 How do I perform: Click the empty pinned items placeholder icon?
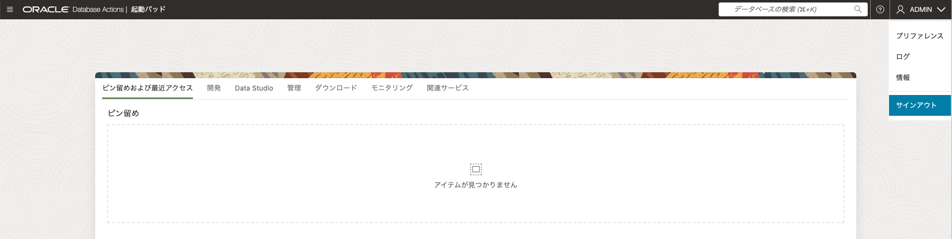[x=476, y=169]
